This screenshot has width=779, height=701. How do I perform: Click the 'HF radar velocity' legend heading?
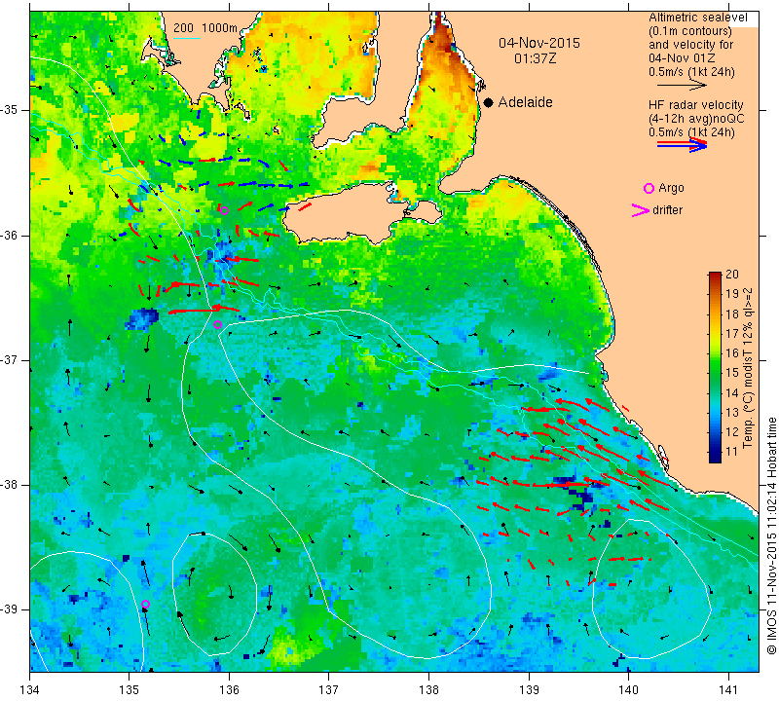[x=695, y=105]
